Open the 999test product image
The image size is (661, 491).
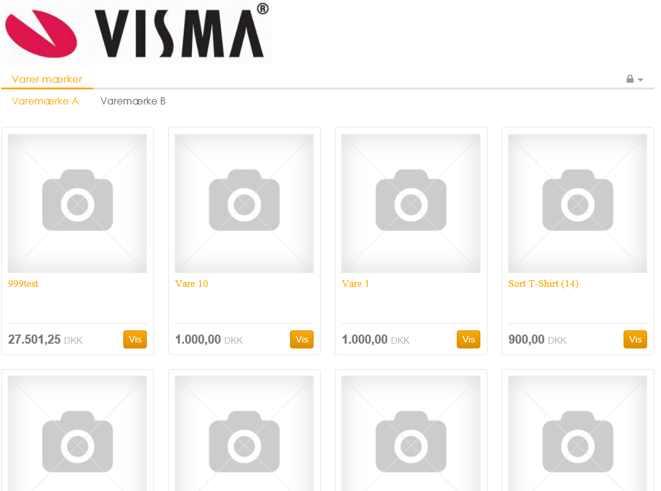77,203
